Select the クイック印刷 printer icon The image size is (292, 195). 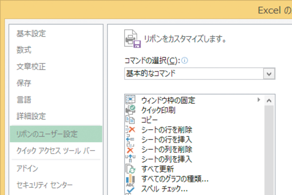130,110
